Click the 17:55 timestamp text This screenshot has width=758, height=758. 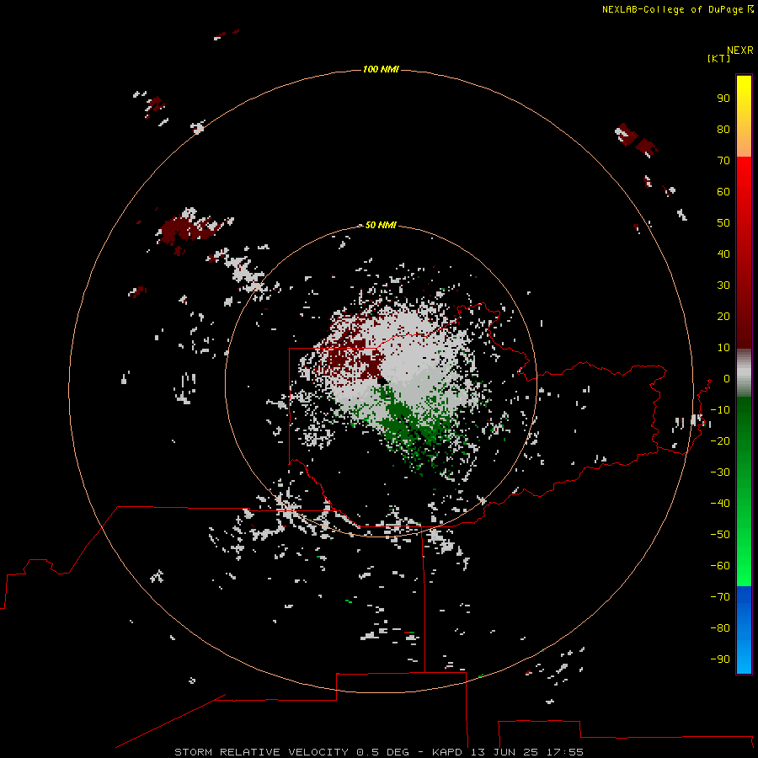(564, 752)
